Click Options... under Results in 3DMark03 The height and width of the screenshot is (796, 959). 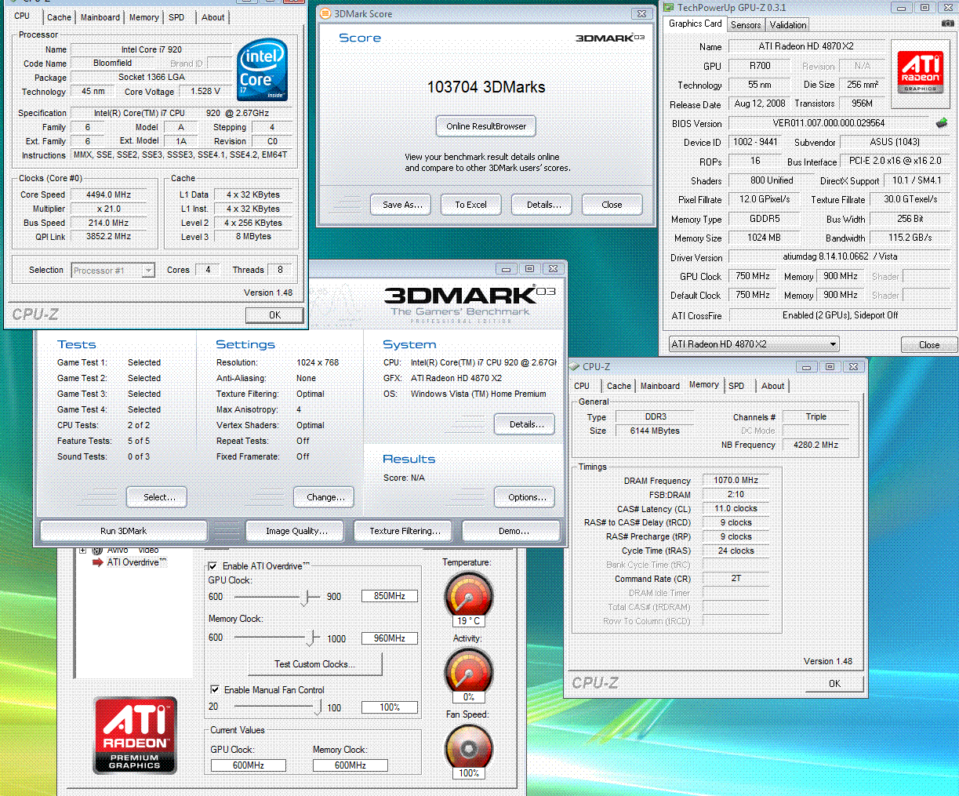point(526,497)
